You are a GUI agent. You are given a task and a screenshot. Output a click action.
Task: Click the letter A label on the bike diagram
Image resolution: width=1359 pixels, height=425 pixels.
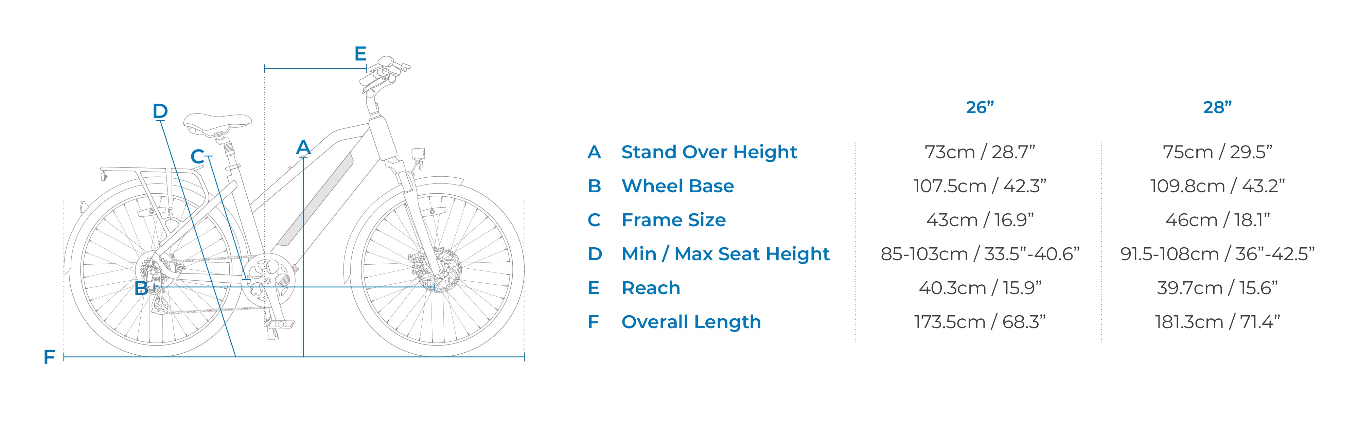303,147
